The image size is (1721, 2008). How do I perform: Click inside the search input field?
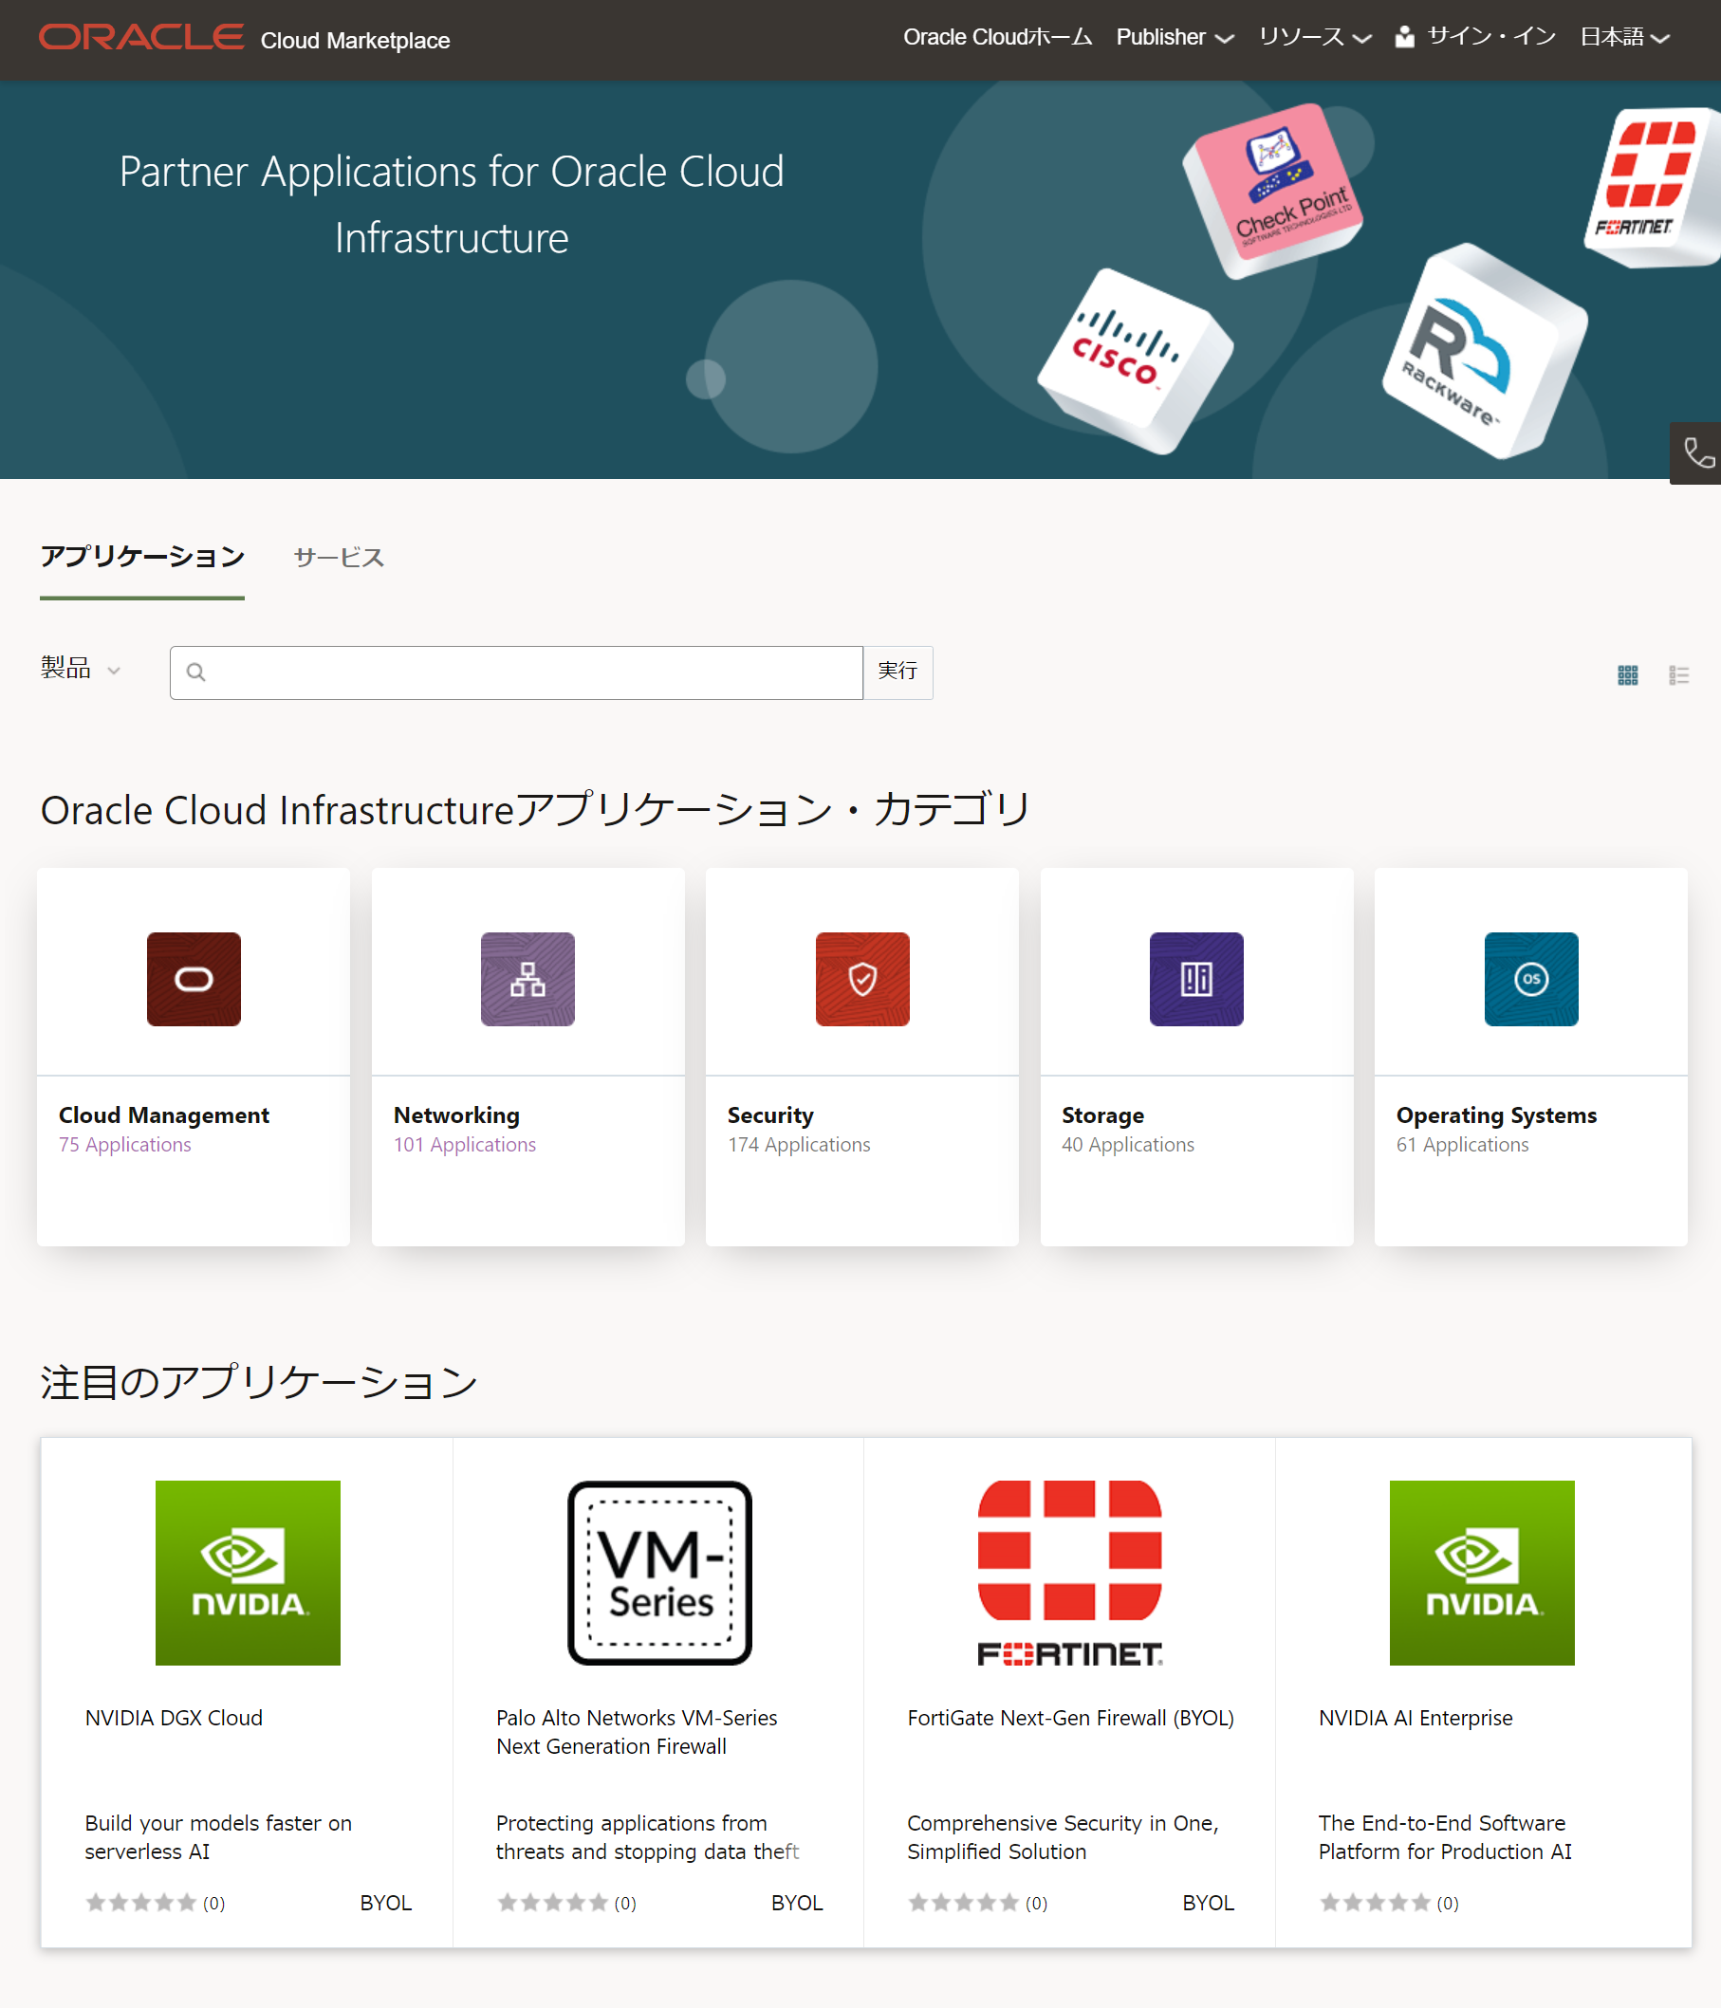[524, 672]
